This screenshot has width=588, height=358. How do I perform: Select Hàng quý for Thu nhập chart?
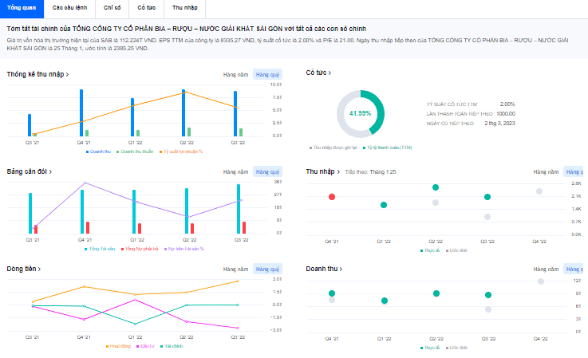(x=574, y=171)
